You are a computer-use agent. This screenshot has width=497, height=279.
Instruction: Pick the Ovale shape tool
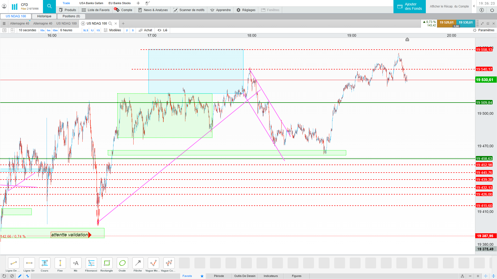[122, 263]
